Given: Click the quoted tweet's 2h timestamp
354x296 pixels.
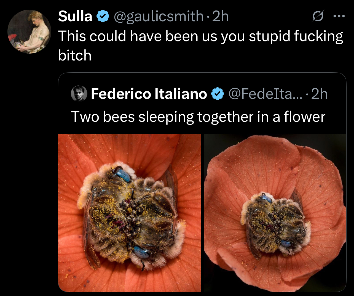Looking at the screenshot, I should (x=320, y=94).
